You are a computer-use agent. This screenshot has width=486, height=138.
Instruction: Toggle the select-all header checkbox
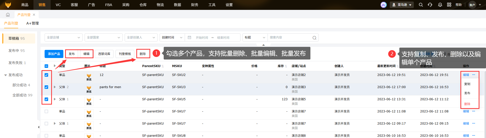[x=46, y=66]
